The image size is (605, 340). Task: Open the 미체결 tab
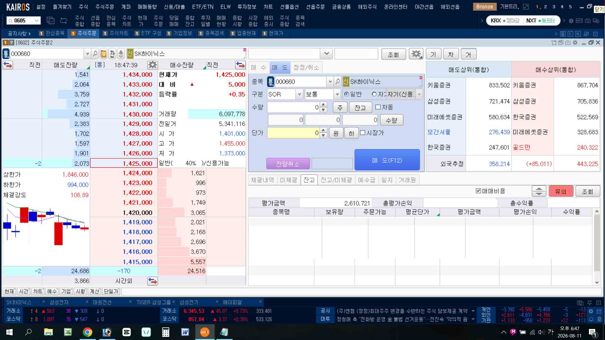tap(288, 180)
